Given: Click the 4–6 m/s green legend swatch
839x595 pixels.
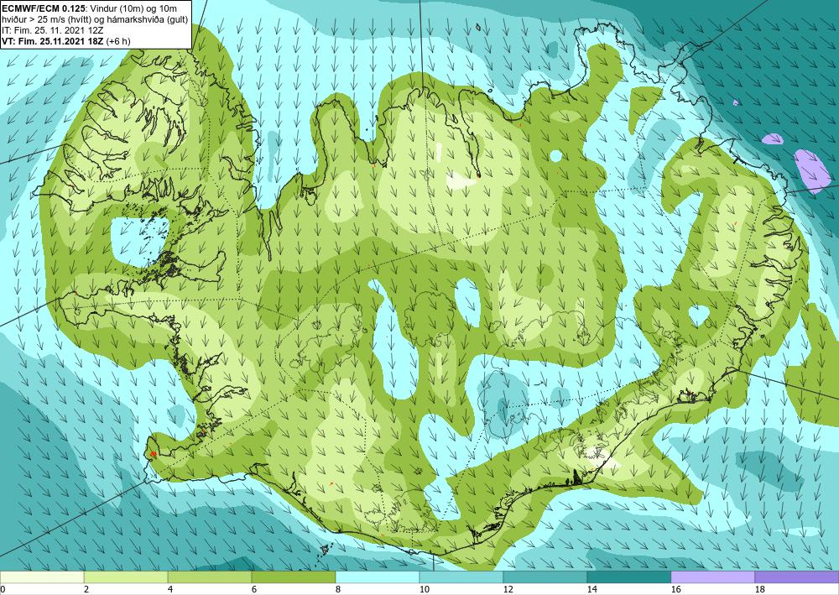Looking at the screenshot, I should point(210,577).
